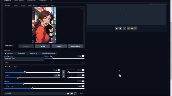The image size is (172, 96).
Task: Choose the Crop and resize mode
Action: [20, 53]
